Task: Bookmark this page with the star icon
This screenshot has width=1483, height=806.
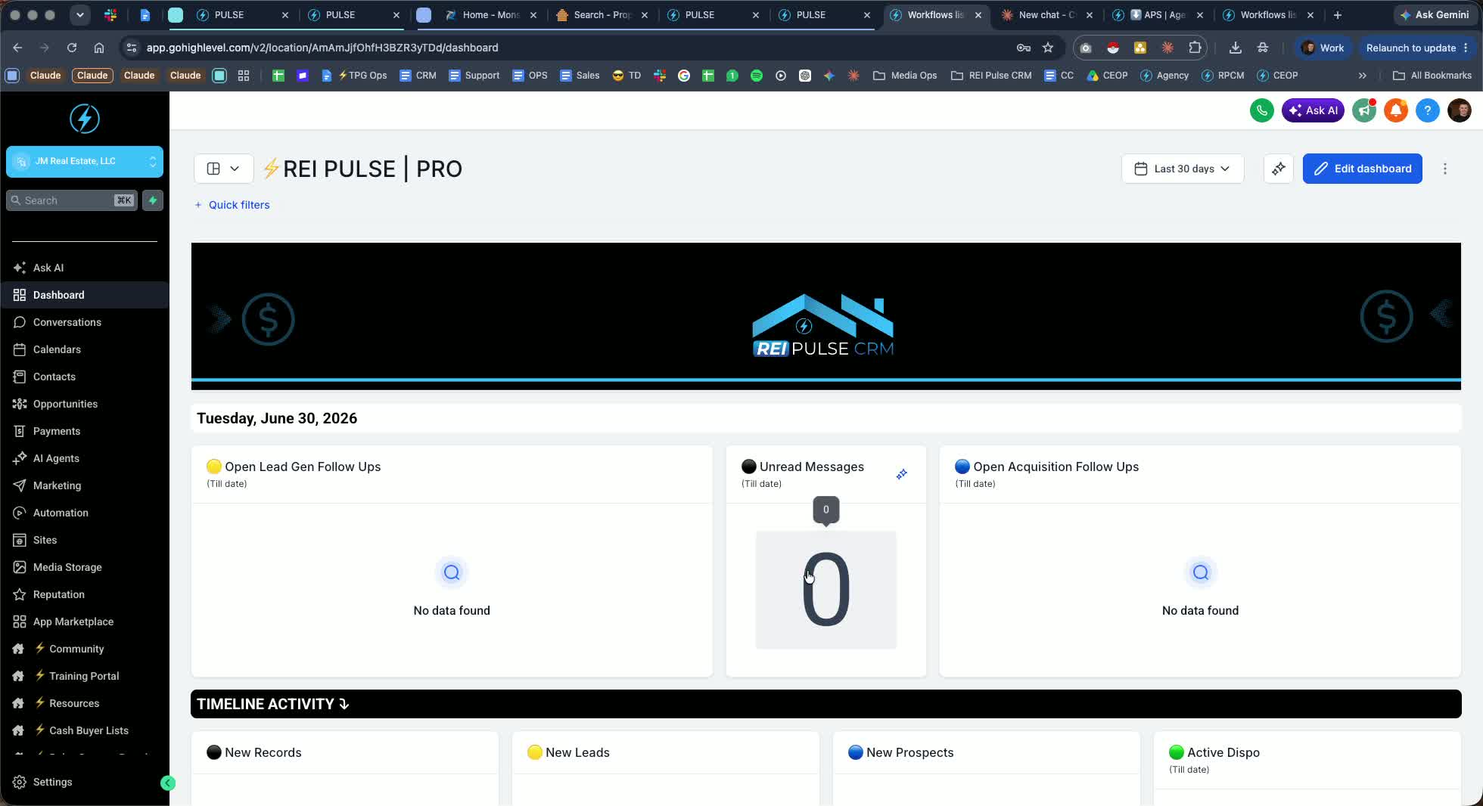Action: tap(1048, 48)
